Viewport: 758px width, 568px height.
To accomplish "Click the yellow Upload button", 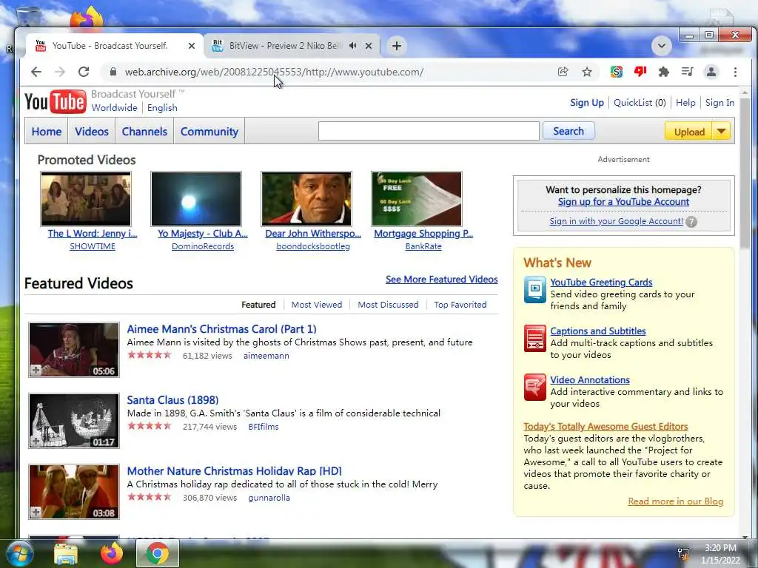I will [x=689, y=132].
